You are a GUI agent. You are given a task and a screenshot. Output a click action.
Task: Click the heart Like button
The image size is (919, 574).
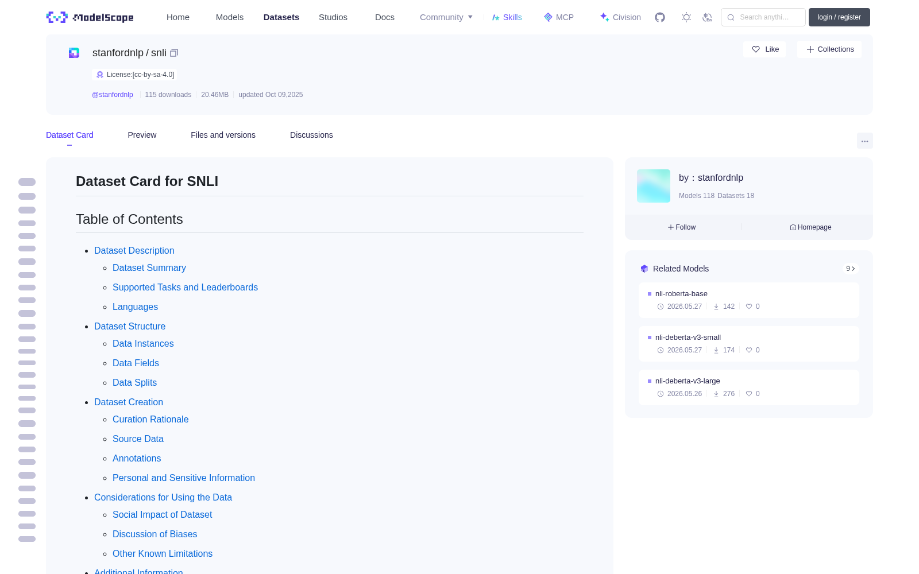(x=765, y=49)
